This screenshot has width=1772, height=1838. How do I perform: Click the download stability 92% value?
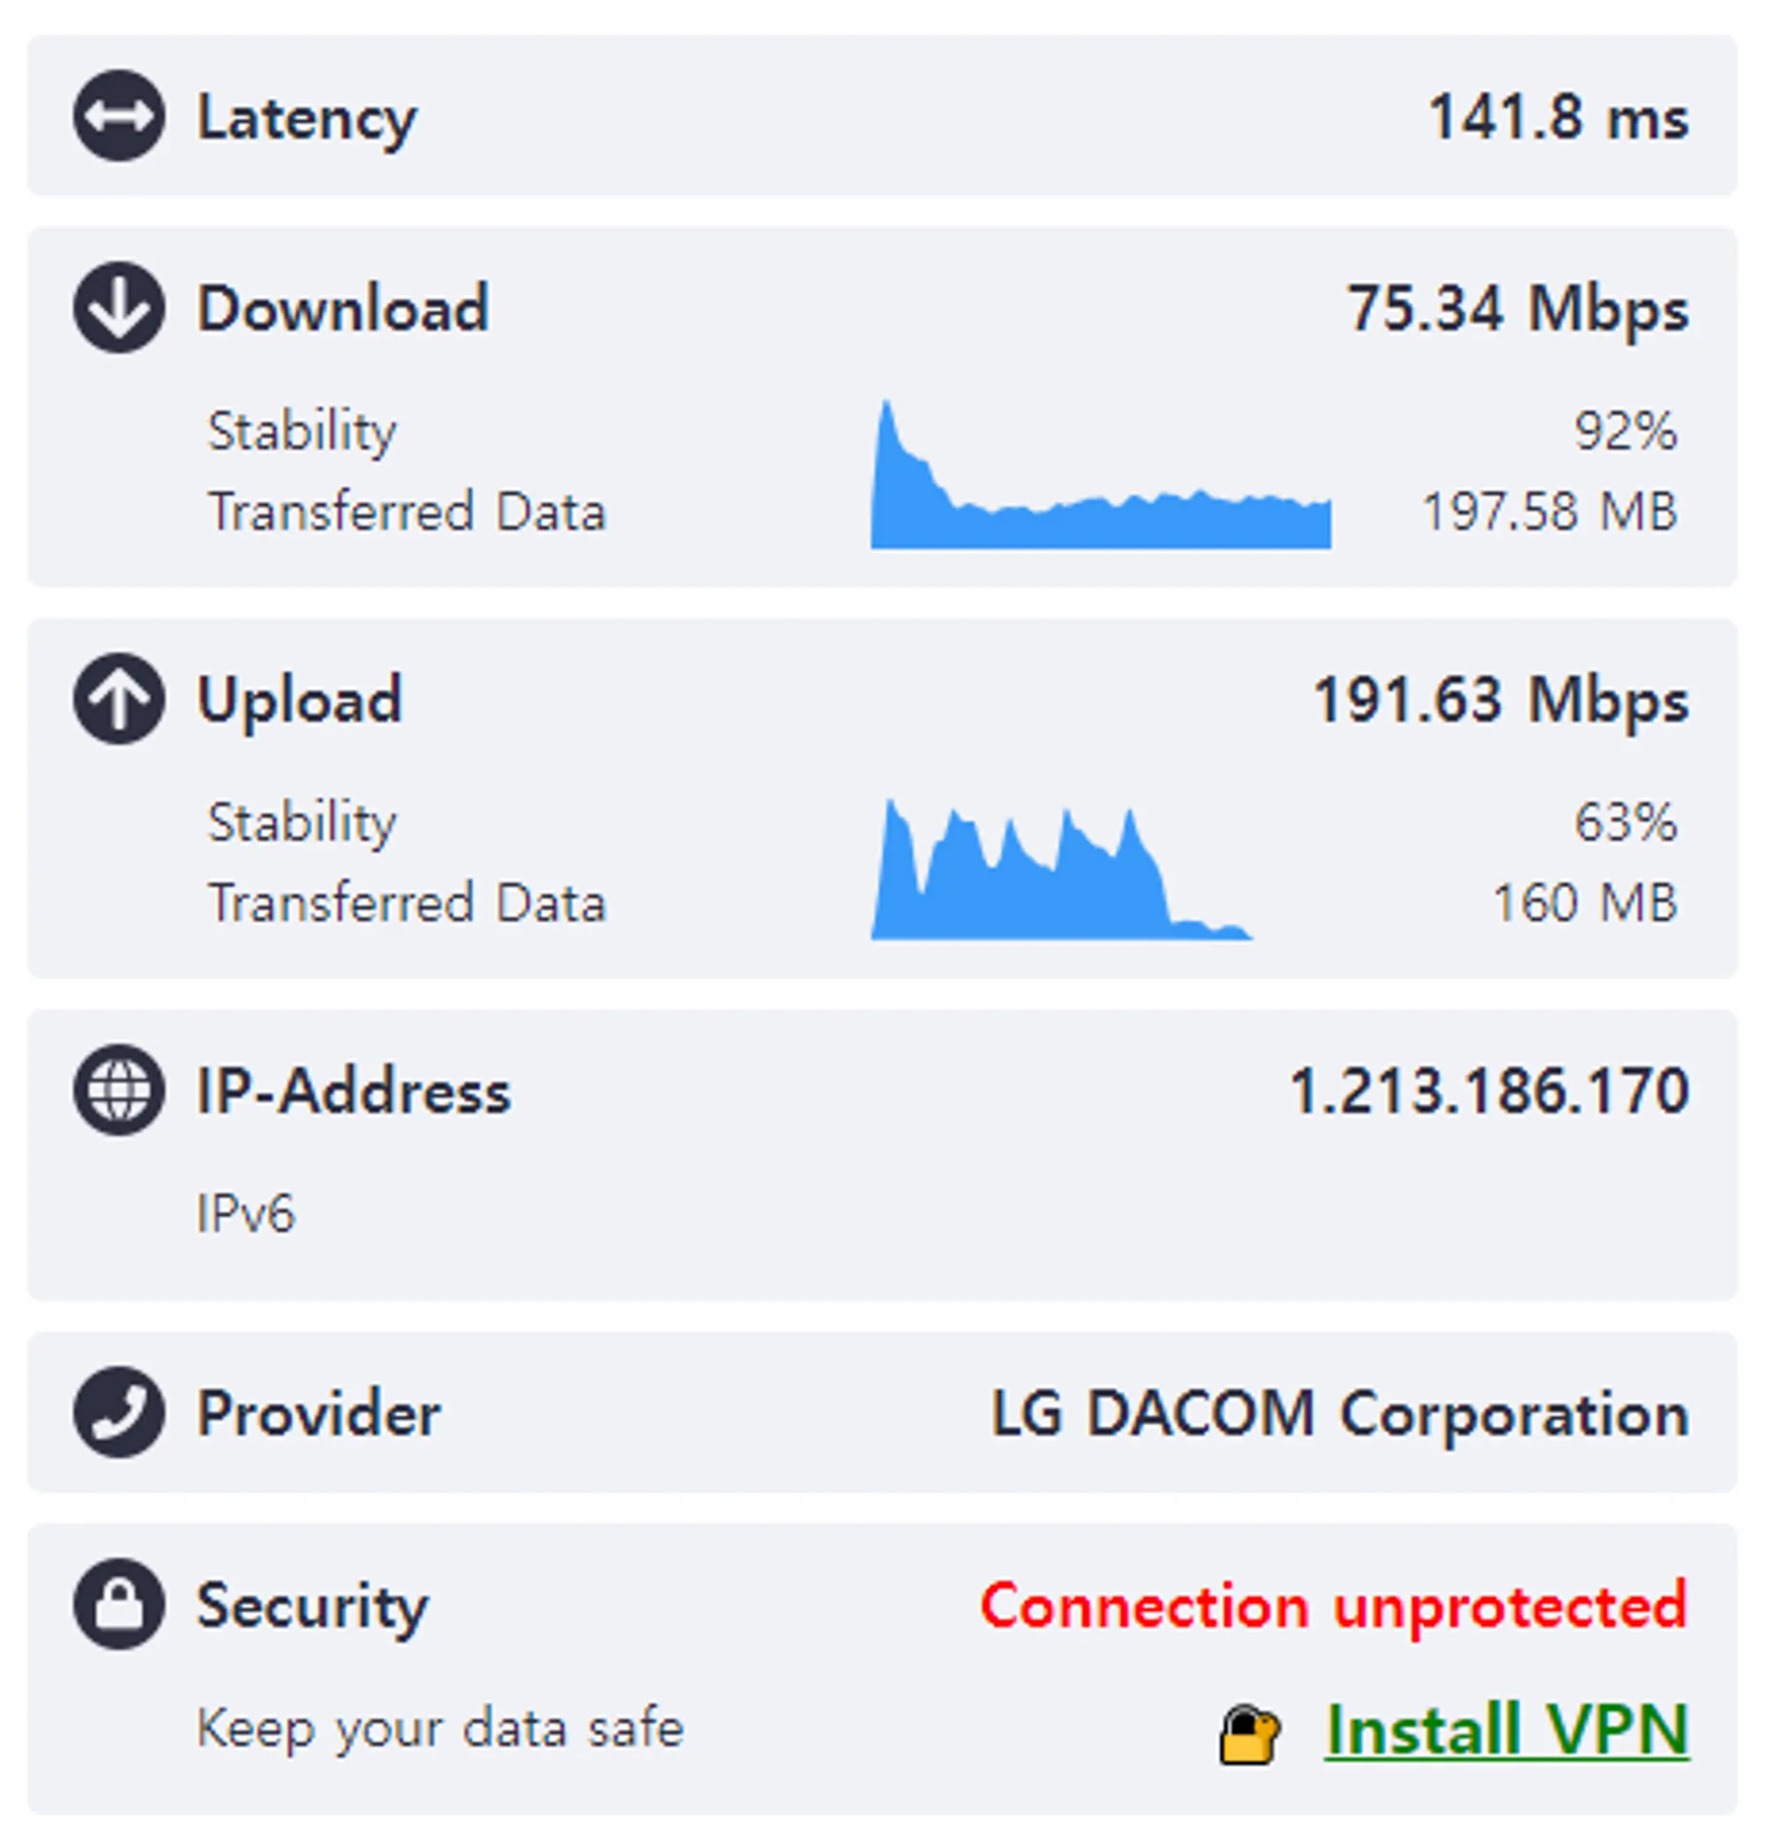tap(1625, 432)
